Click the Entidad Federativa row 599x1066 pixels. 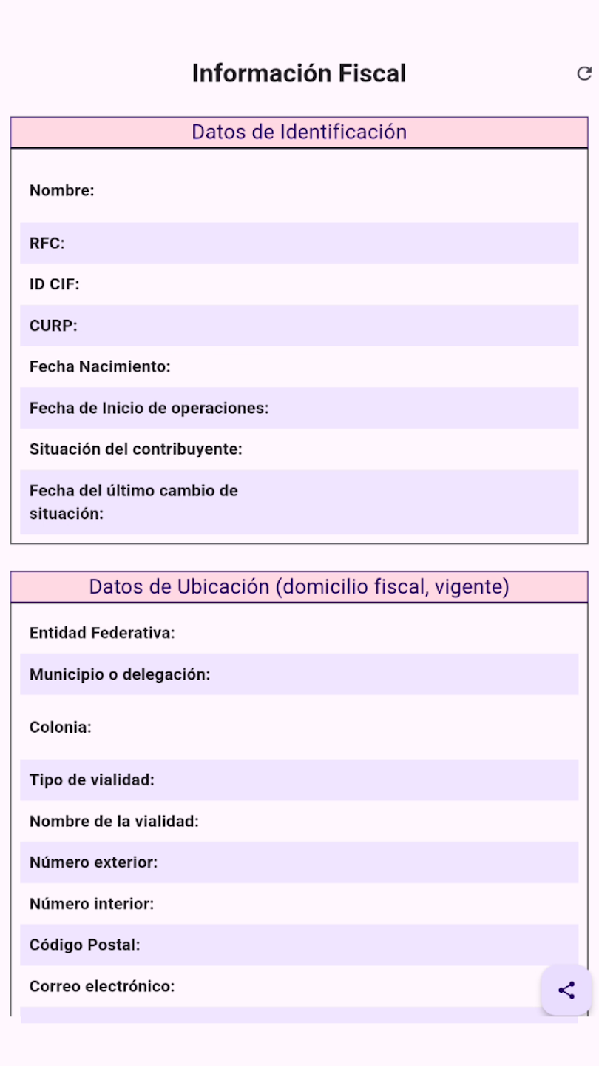tap(299, 633)
